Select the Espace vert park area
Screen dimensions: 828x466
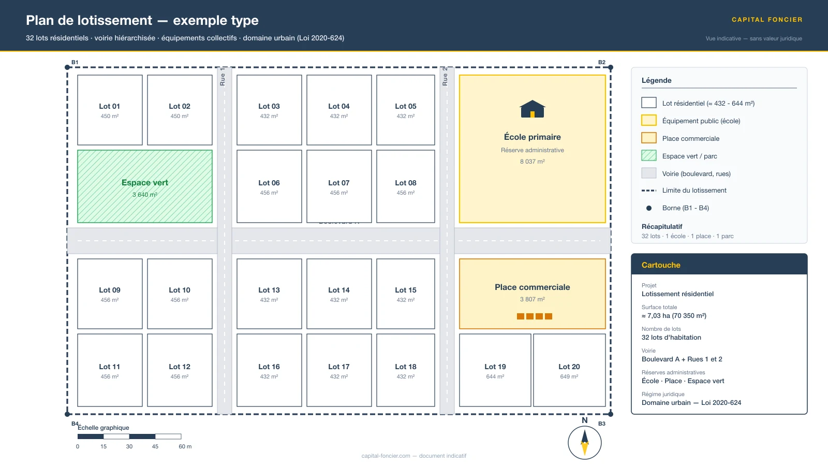click(145, 186)
